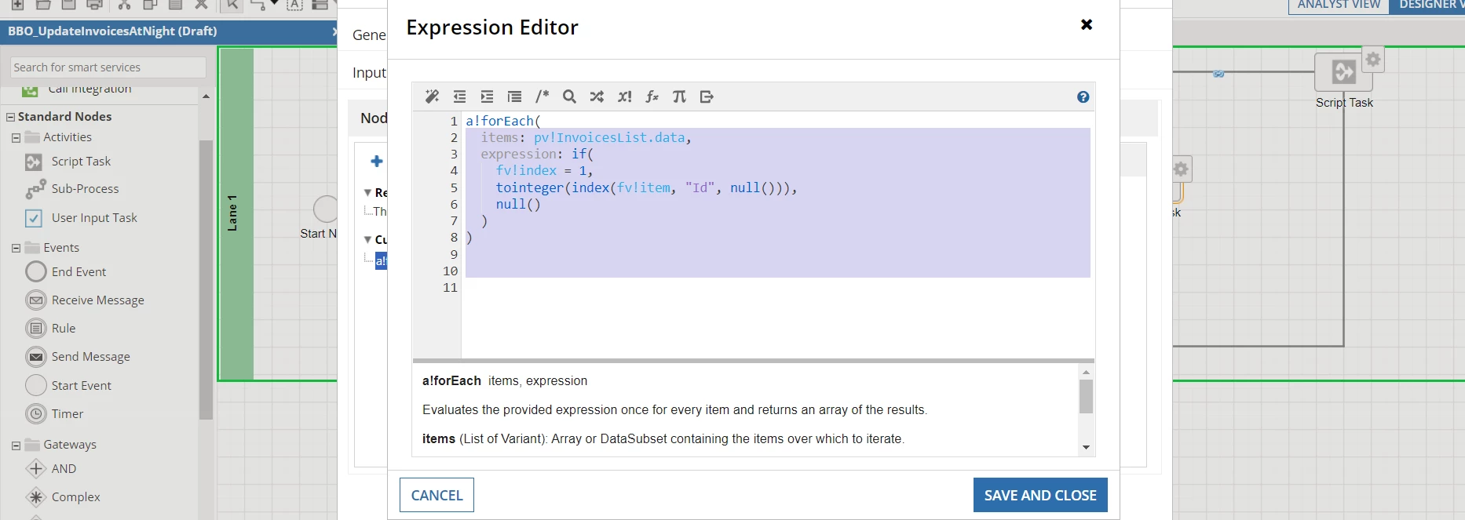Click the Search for smart services field
The height and width of the screenshot is (520, 1465).
(x=108, y=67)
